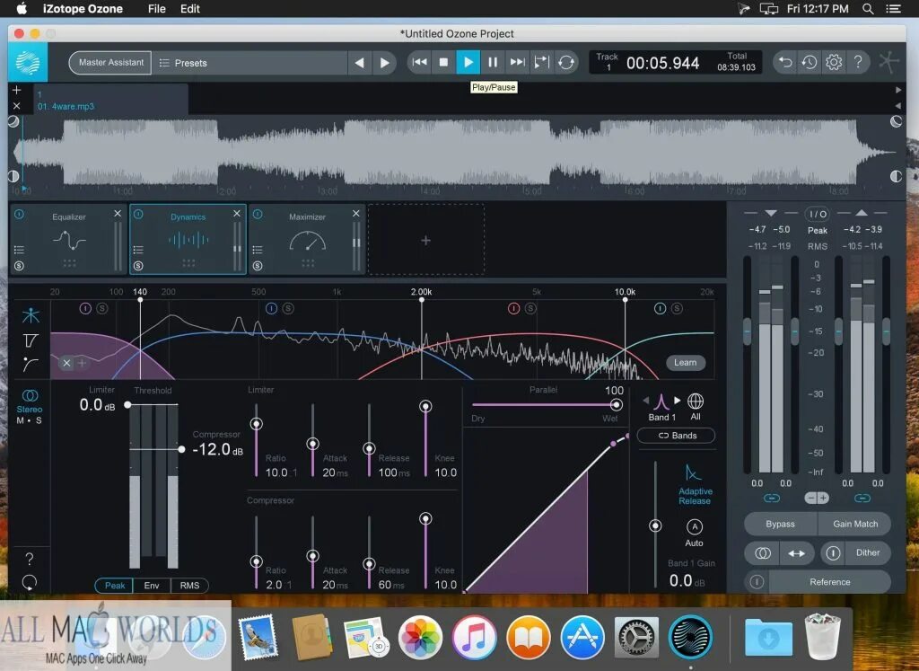This screenshot has height=671, width=919.
Task: Open the settings gear
Action: [x=834, y=62]
